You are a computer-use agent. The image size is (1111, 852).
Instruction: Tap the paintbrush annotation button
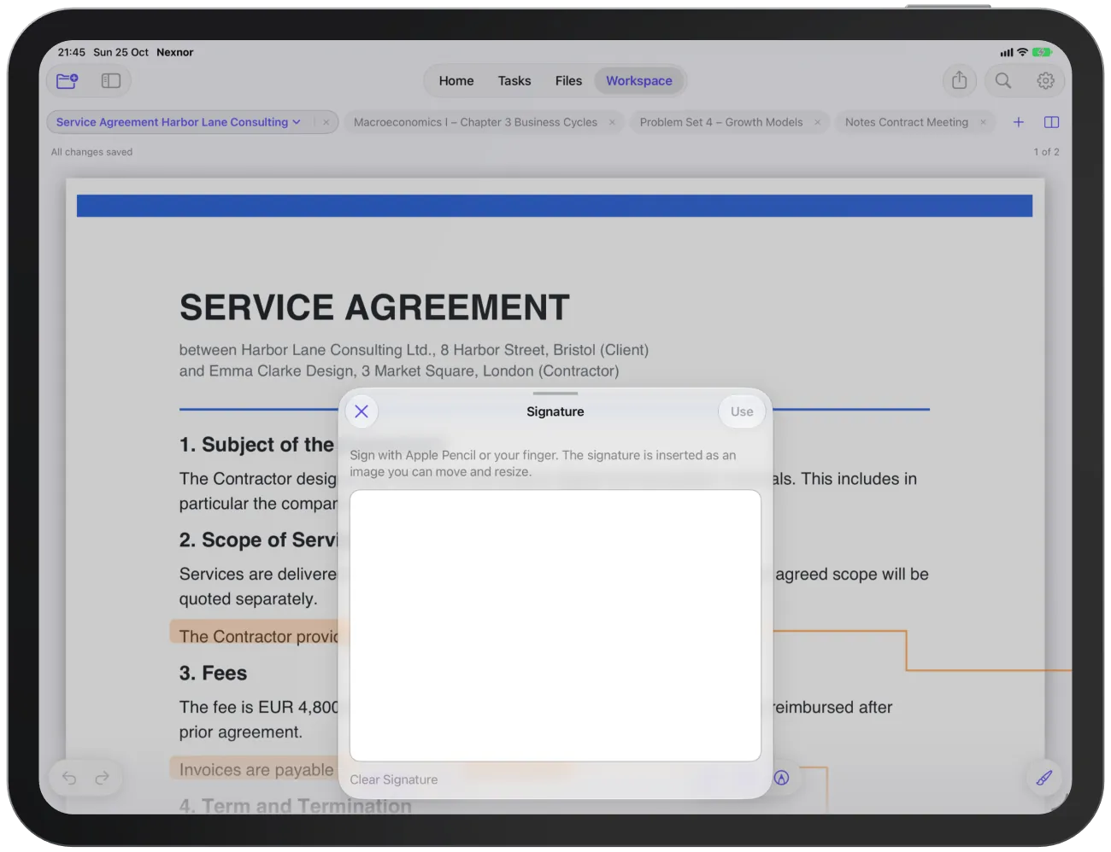pyautogui.click(x=1044, y=778)
